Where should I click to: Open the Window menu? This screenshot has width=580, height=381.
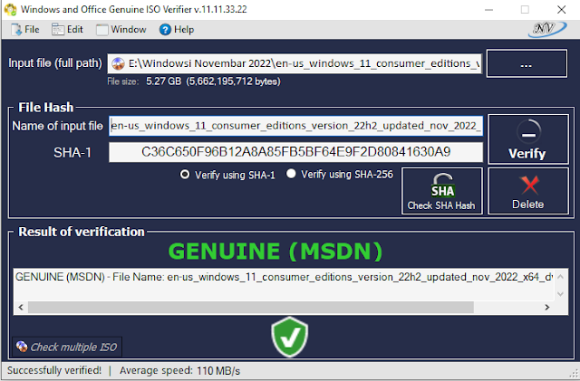[121, 30]
